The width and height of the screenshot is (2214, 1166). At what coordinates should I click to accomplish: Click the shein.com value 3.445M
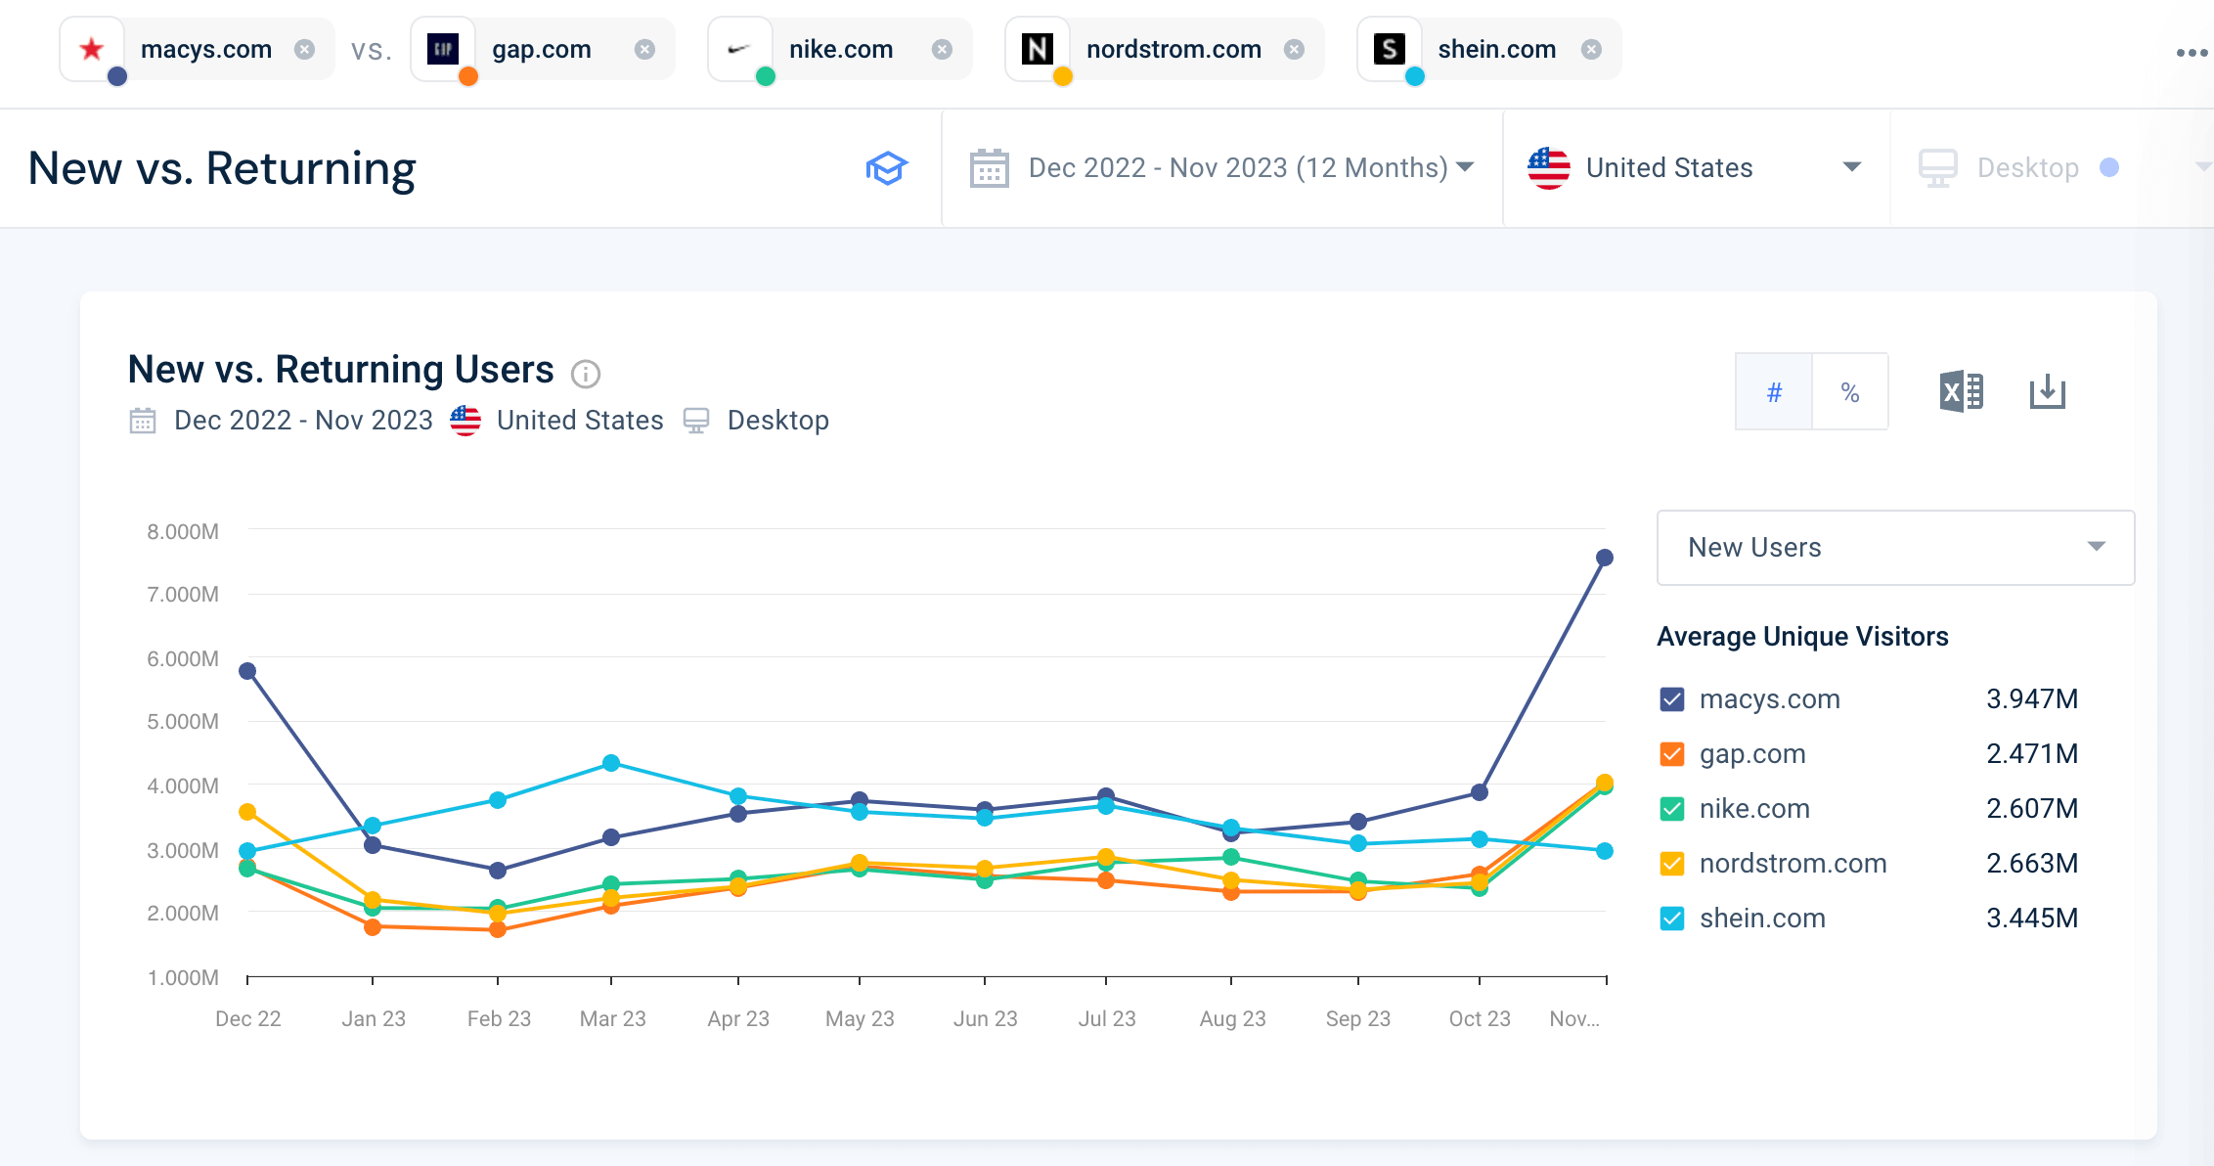[2032, 919]
